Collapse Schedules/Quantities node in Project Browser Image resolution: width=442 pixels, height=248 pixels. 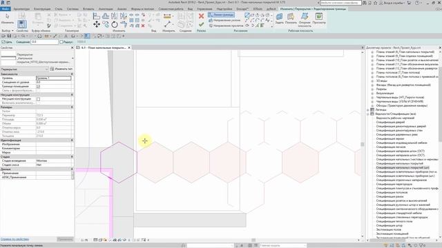[368, 114]
